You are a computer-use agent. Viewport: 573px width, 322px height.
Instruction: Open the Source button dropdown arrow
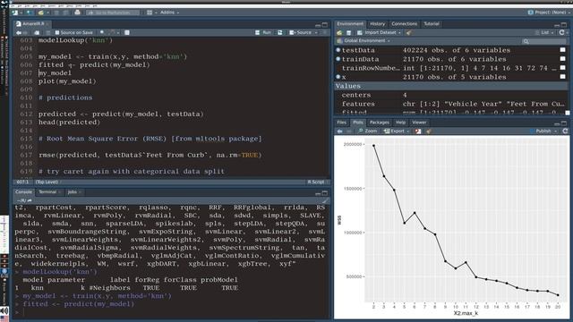316,32
